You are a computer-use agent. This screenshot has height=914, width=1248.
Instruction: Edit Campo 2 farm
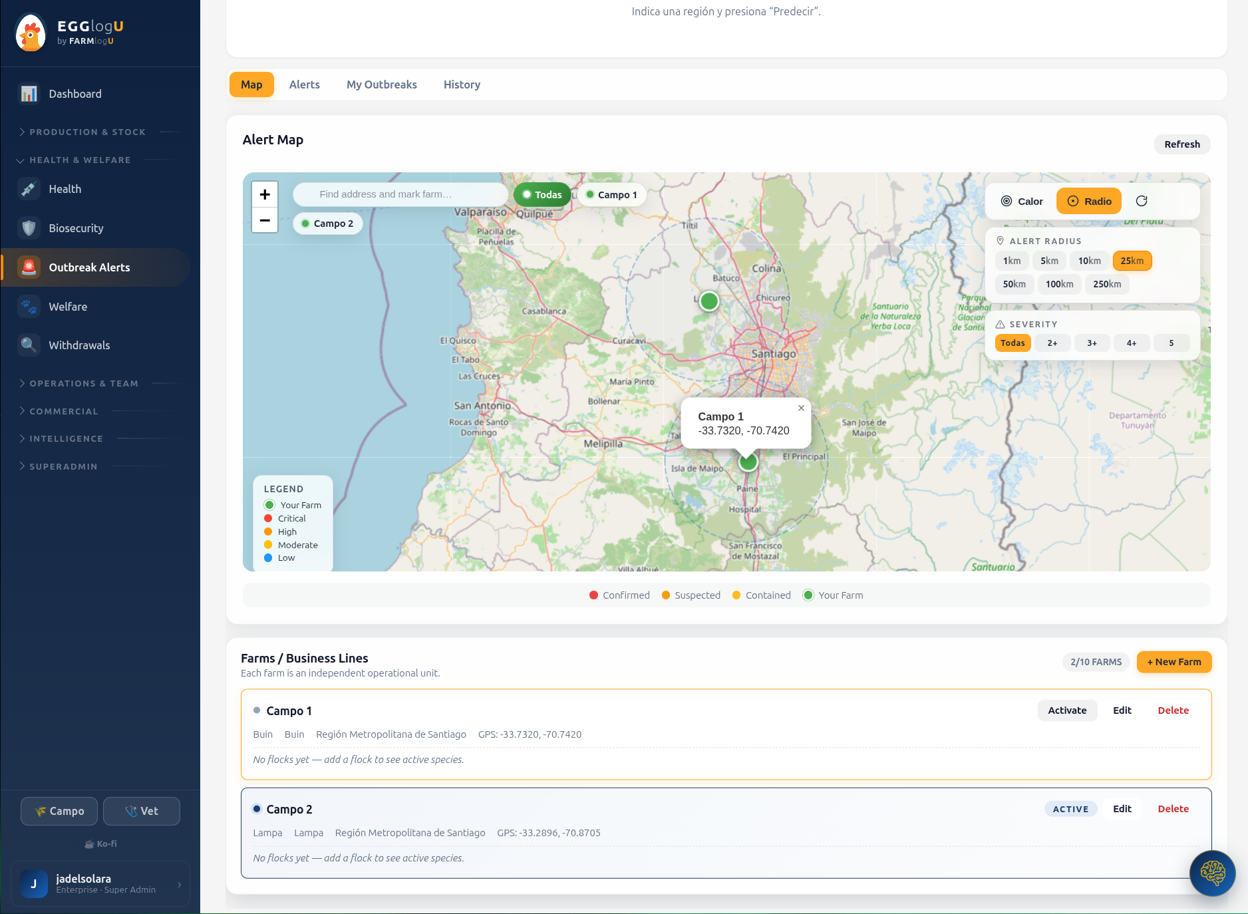(x=1122, y=809)
